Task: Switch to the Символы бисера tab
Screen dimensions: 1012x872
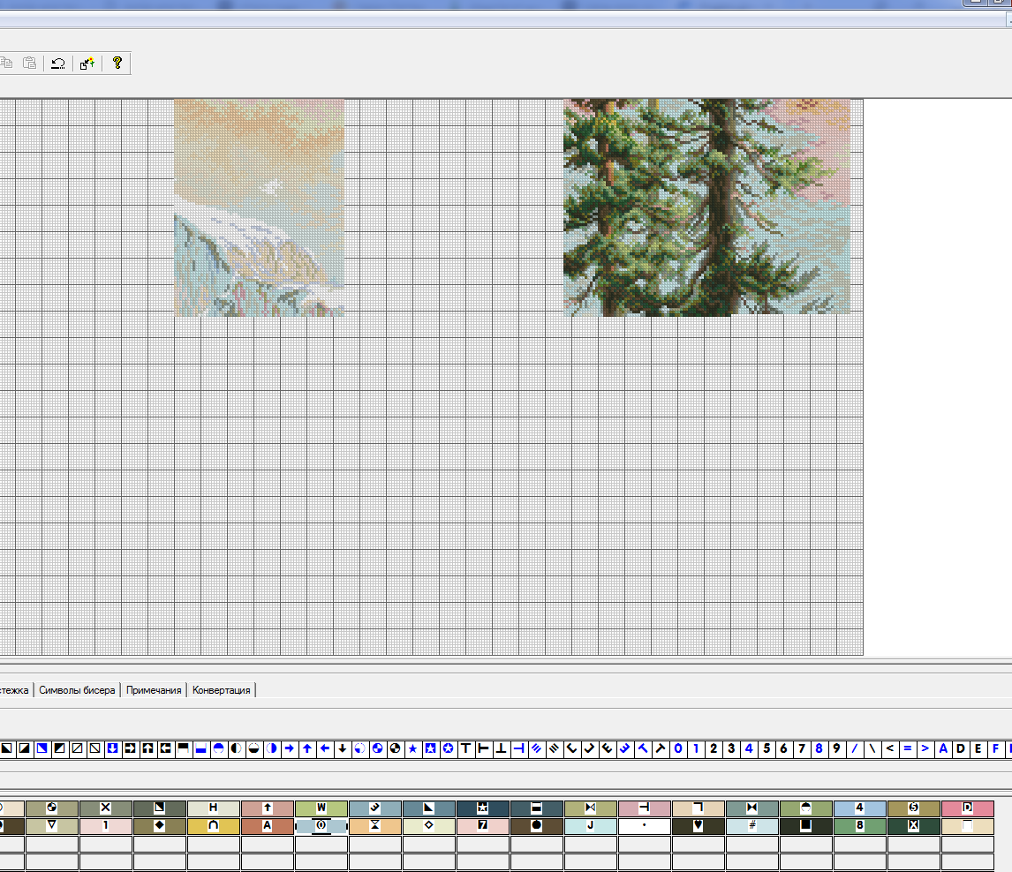Action: point(78,690)
